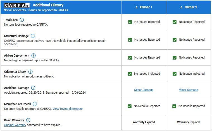
Task: Click the CARFAX logo in header
Action: [x=17, y=5]
